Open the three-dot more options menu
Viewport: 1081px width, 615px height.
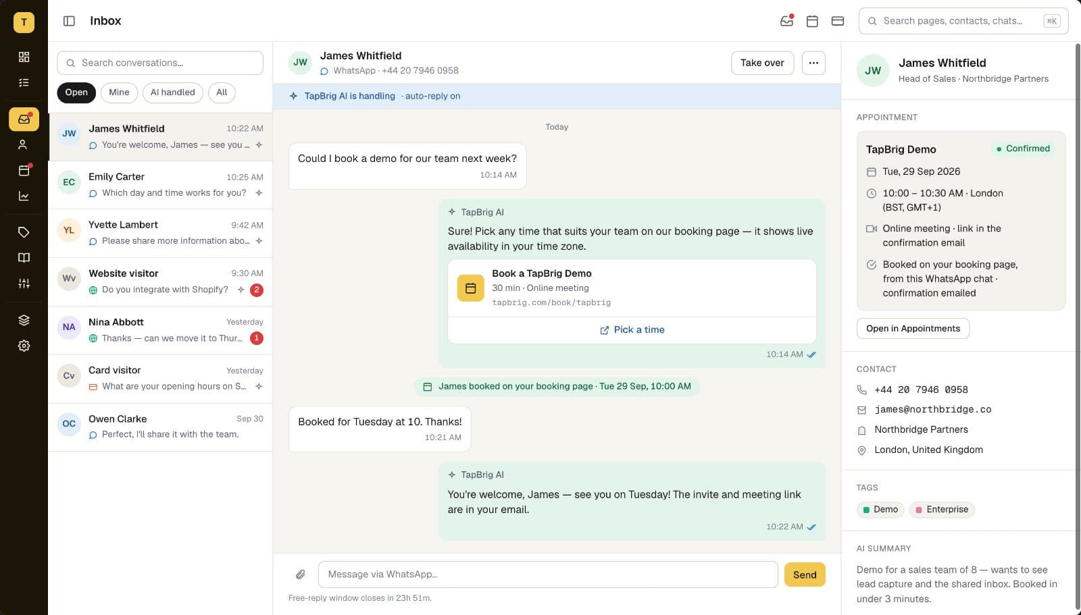click(813, 63)
